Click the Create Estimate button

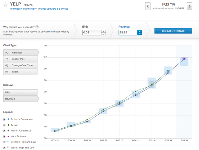[173, 31]
